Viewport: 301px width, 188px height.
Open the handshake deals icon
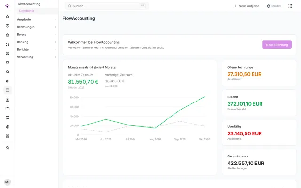[x=8, y=26]
